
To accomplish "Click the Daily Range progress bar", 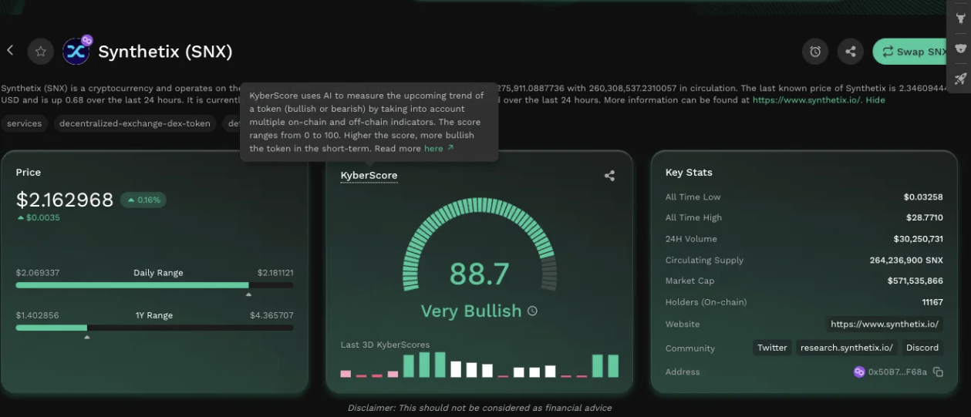I will click(x=154, y=285).
